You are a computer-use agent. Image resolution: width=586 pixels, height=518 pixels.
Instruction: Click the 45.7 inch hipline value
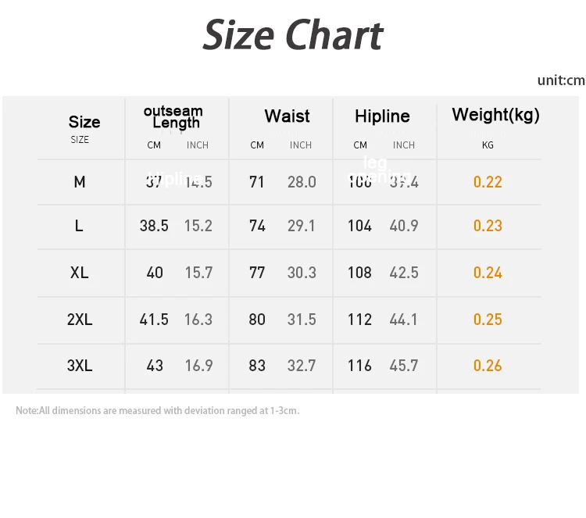pyautogui.click(x=404, y=366)
